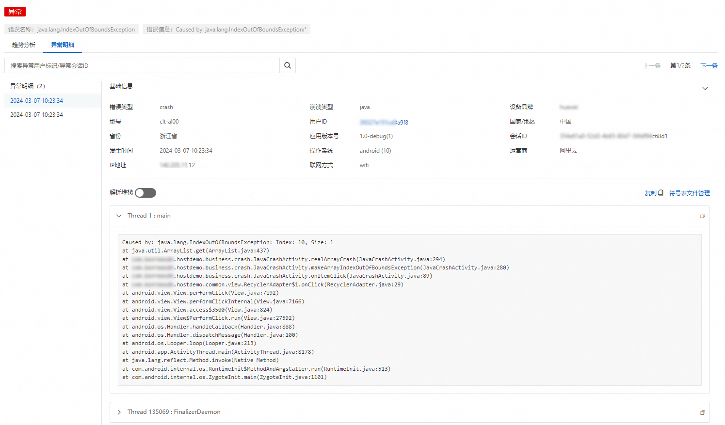Click the Thread 1 : main title text
This screenshot has height=425, width=725.
pos(149,216)
